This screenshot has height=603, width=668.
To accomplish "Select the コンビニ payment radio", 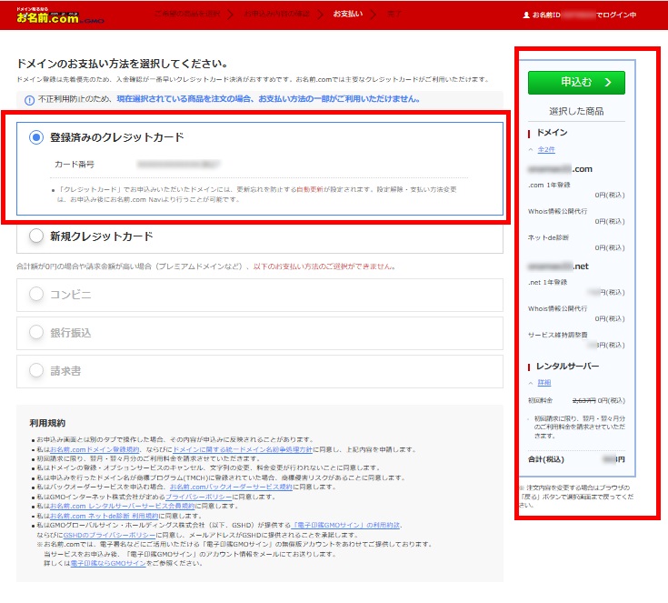I will [36, 294].
